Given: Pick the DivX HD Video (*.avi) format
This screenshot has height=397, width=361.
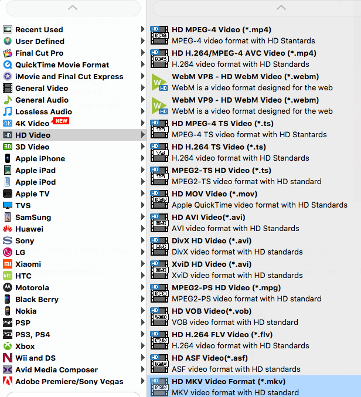Looking at the screenshot, I should point(212,240).
